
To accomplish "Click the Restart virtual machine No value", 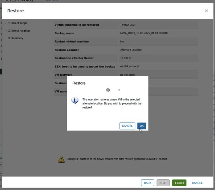I will 122,42.
